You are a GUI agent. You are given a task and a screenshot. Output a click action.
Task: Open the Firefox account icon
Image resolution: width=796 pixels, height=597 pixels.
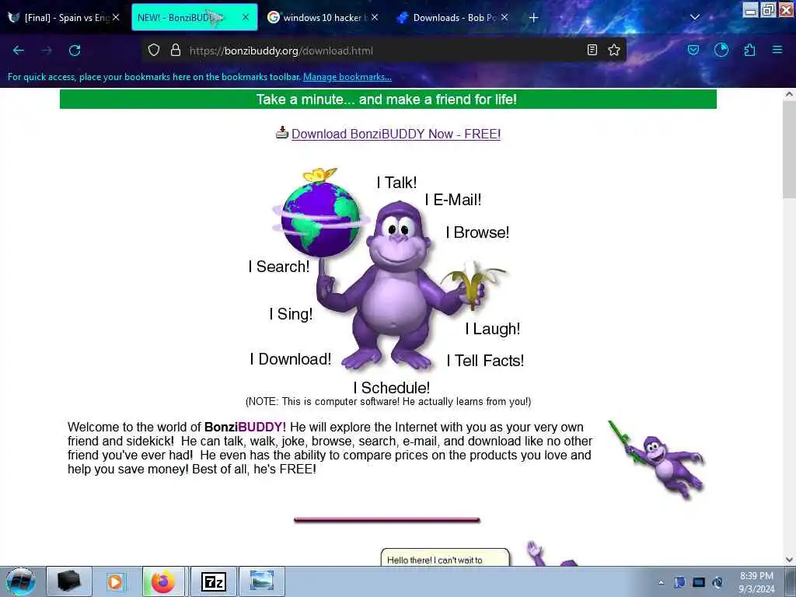tap(721, 50)
